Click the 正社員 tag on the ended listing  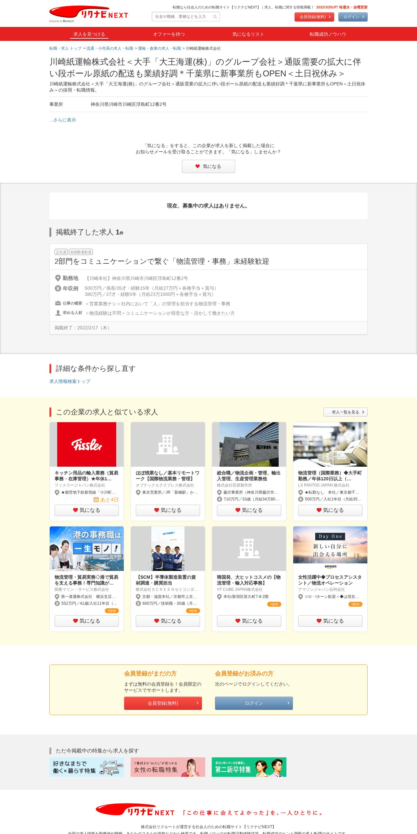[x=61, y=252]
